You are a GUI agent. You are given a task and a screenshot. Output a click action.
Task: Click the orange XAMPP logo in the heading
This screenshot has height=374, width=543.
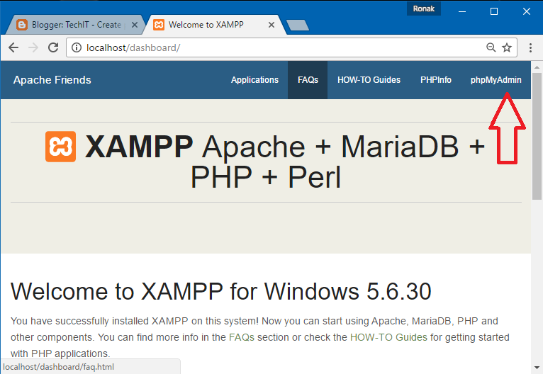coord(60,147)
